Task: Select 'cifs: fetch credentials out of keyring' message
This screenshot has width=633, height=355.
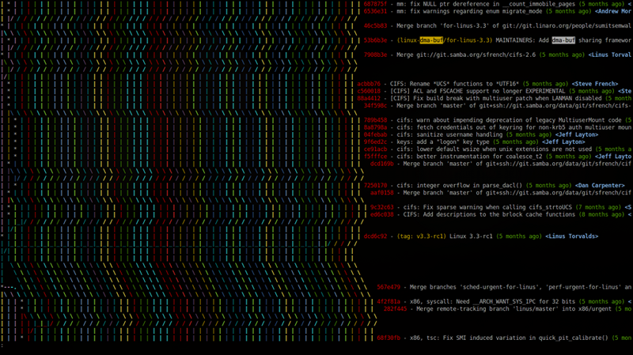Action: click(x=514, y=127)
